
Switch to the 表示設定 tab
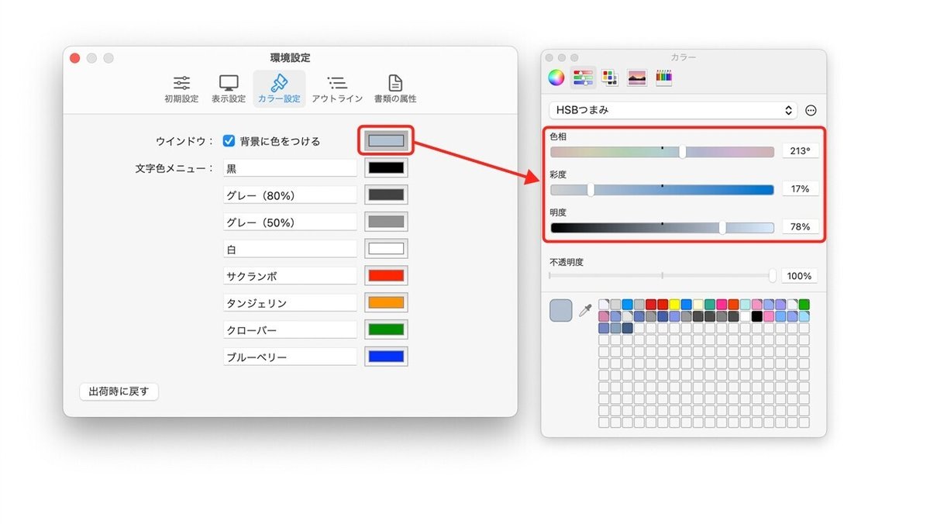click(229, 89)
